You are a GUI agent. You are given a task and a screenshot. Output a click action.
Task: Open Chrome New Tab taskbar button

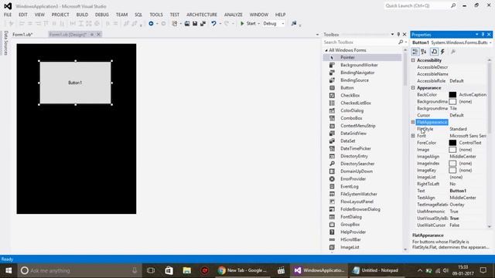pyautogui.click(x=242, y=270)
